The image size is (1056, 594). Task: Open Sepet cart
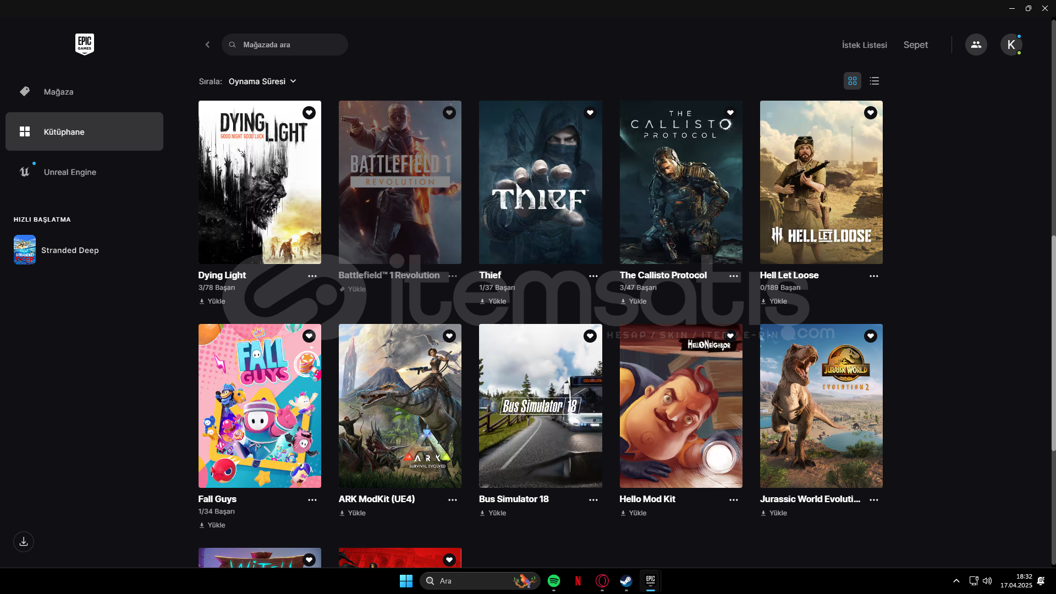[x=915, y=45]
